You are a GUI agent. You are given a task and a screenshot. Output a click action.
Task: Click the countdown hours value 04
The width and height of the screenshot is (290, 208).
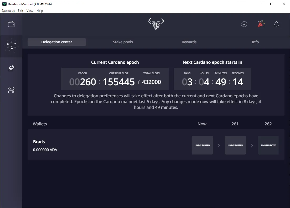[204, 82]
